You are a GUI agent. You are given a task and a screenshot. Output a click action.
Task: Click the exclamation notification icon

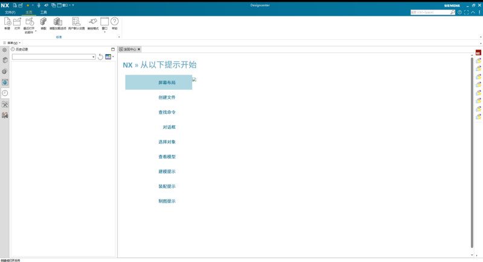[x=479, y=12]
